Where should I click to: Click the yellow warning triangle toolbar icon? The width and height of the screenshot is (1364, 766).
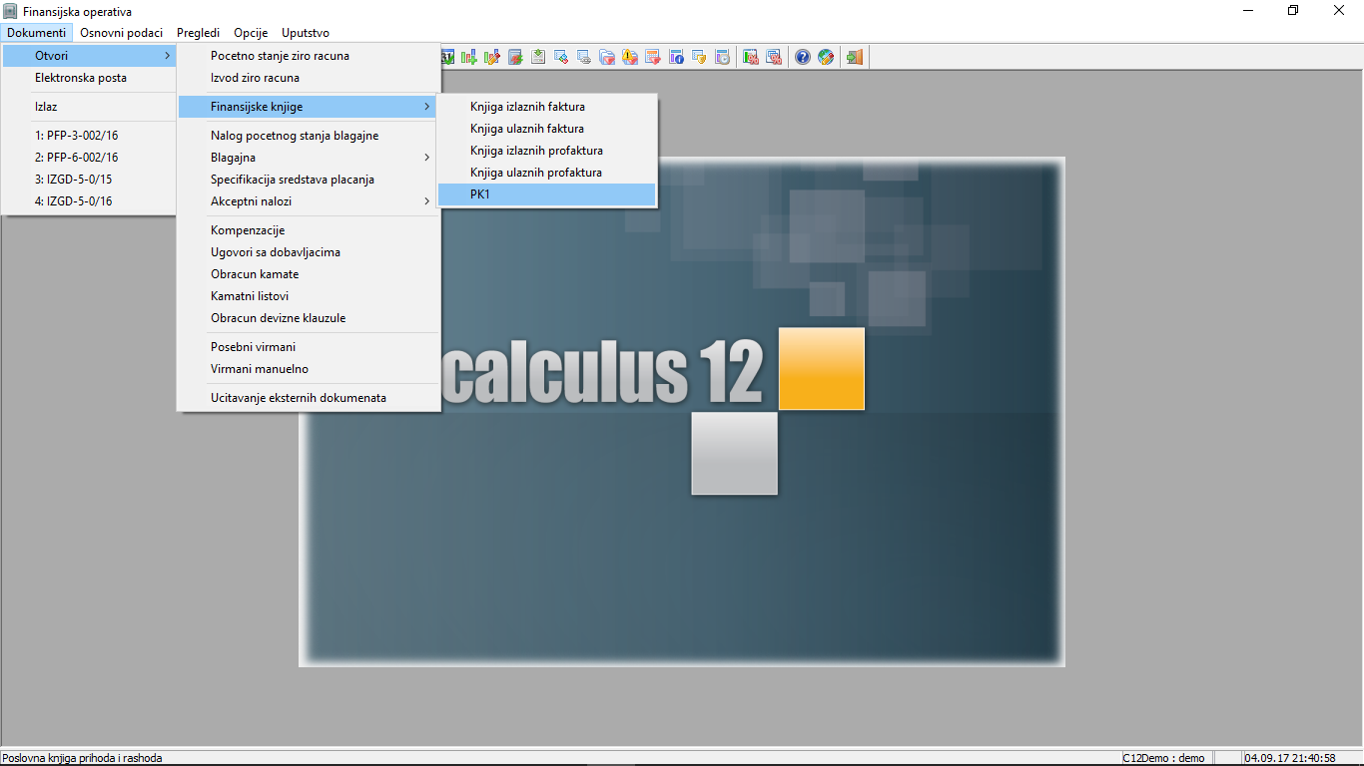(630, 57)
